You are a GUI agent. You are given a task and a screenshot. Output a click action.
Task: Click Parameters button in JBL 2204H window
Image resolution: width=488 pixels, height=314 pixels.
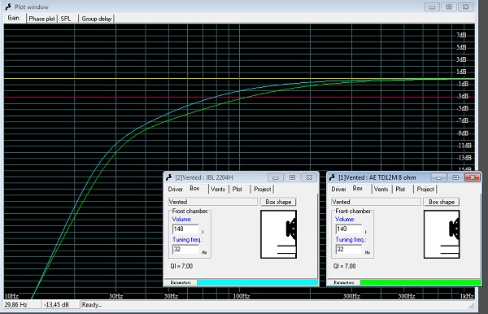[181, 282]
